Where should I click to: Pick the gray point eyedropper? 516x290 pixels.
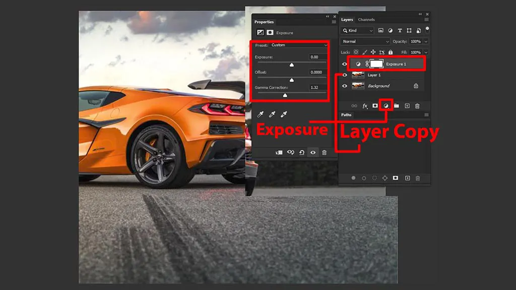click(x=272, y=114)
